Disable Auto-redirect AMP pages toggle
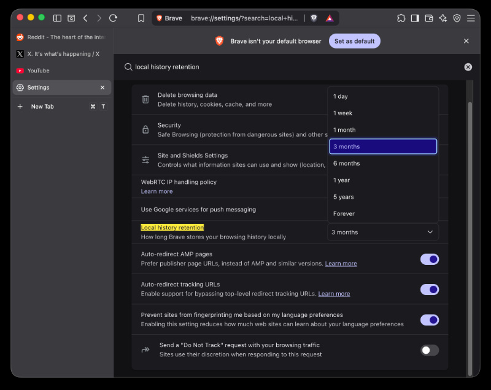The height and width of the screenshot is (390, 491). (429, 259)
